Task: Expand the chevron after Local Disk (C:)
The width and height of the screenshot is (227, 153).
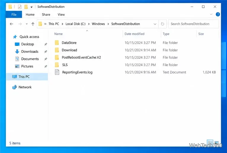Action: [89, 24]
